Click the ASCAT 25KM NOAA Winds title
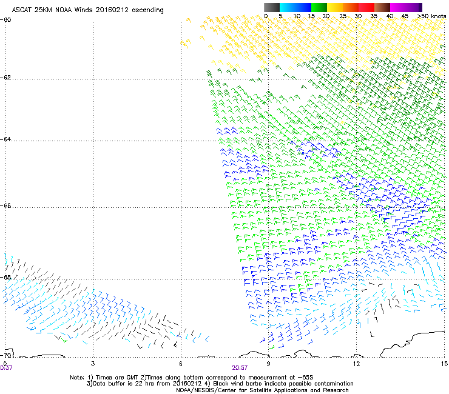Viewport: 449px width, 394px height. click(x=87, y=10)
